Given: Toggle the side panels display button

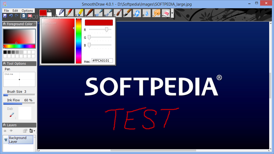Looking at the screenshot, I should [24, 16].
